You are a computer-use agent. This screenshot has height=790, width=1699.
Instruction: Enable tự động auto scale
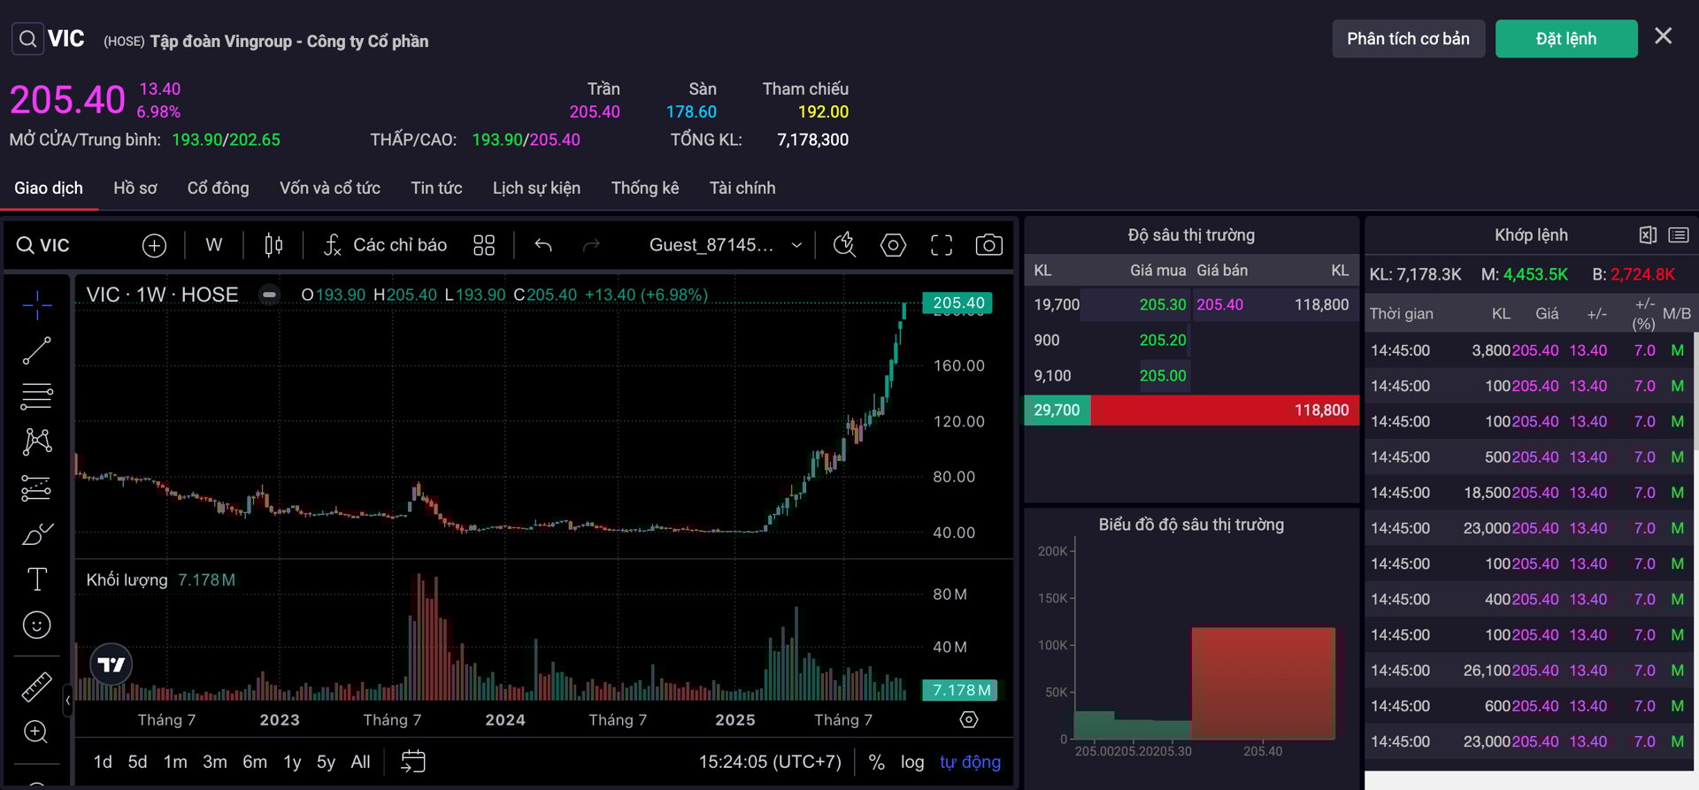tap(970, 762)
